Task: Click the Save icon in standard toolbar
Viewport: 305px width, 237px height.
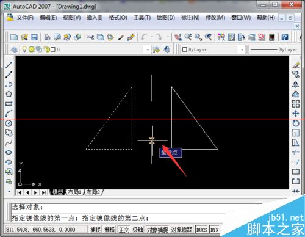Action: click(34, 37)
